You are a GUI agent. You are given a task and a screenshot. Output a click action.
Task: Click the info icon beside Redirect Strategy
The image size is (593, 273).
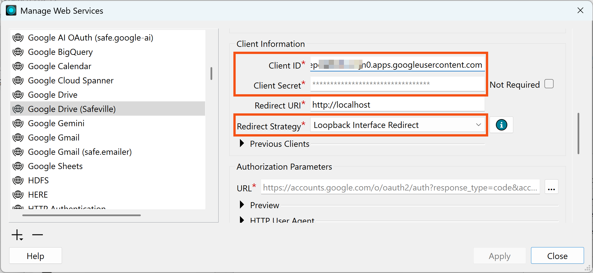point(501,125)
